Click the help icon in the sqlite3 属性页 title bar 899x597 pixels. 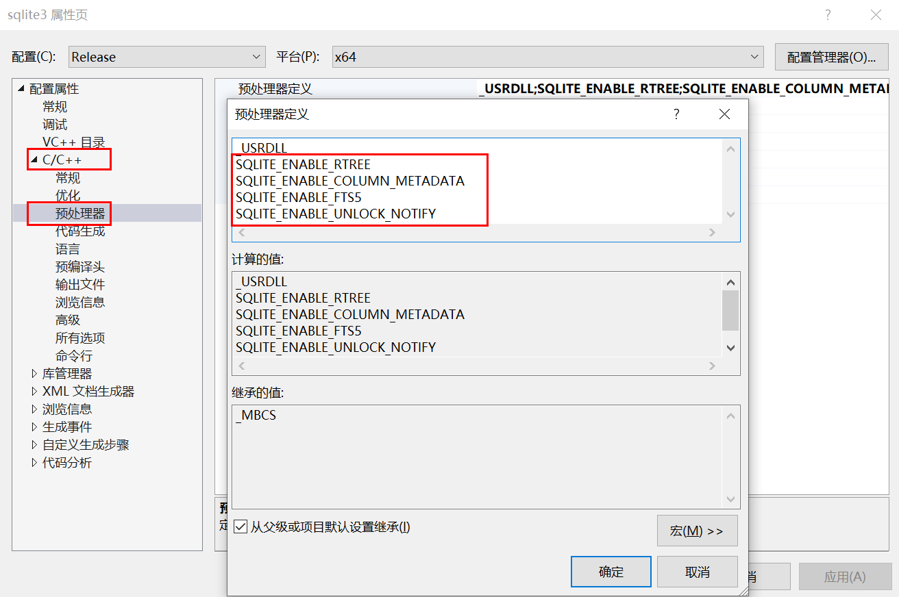[827, 14]
